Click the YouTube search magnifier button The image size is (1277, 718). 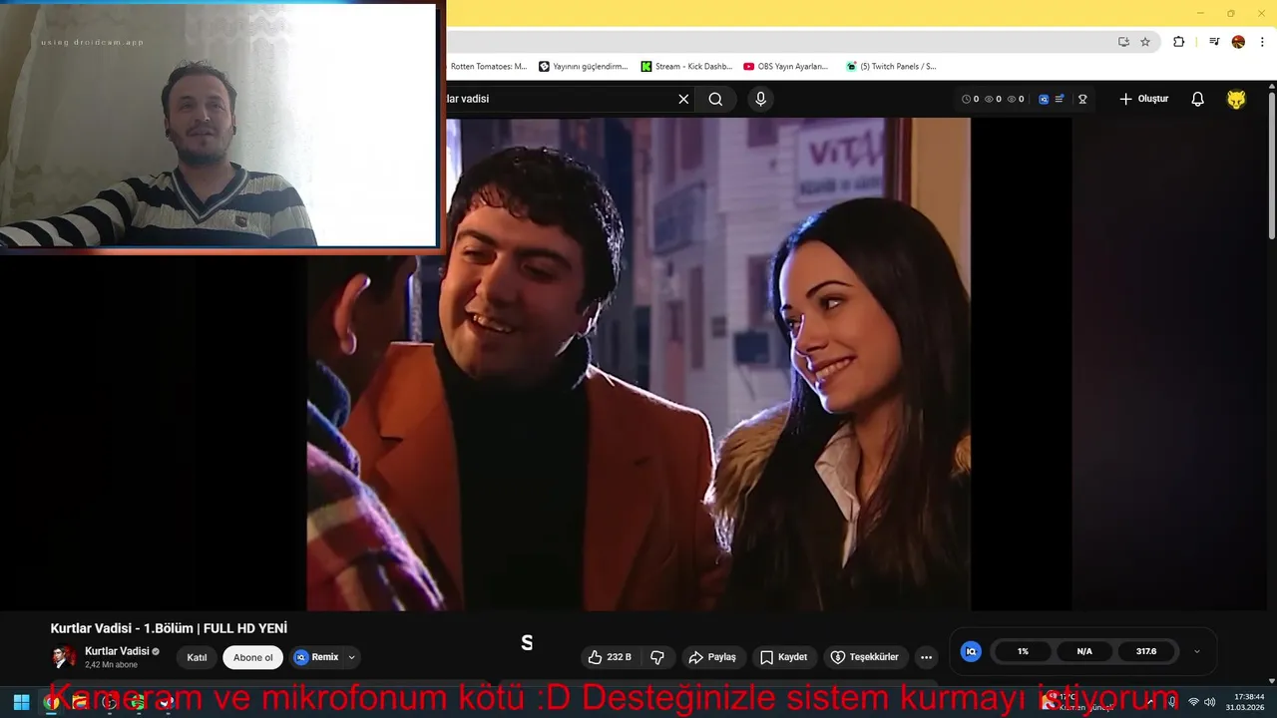715,99
